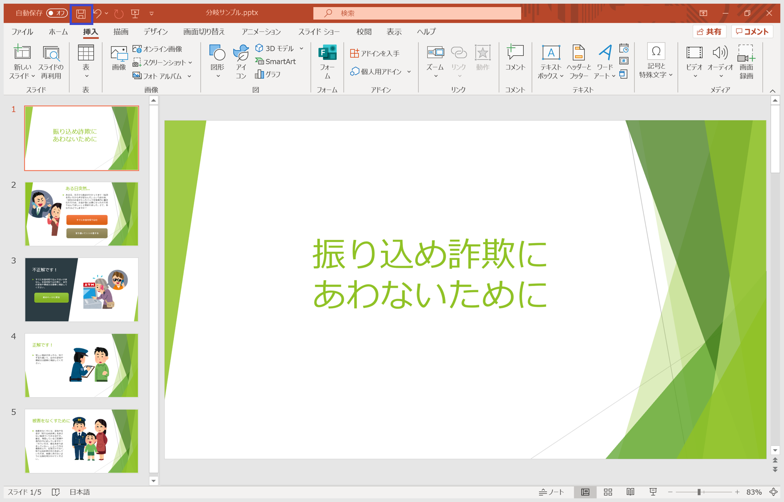Open the graph (グラフ) chart tool

(268, 75)
